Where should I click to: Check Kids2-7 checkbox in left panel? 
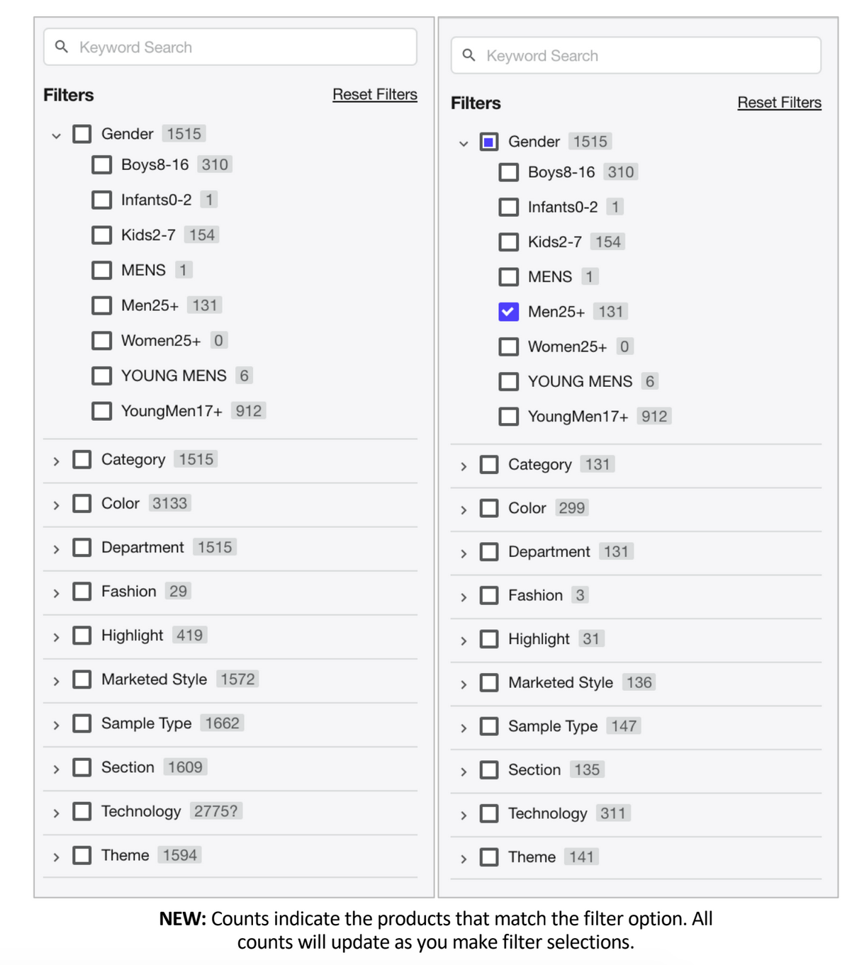click(x=102, y=235)
